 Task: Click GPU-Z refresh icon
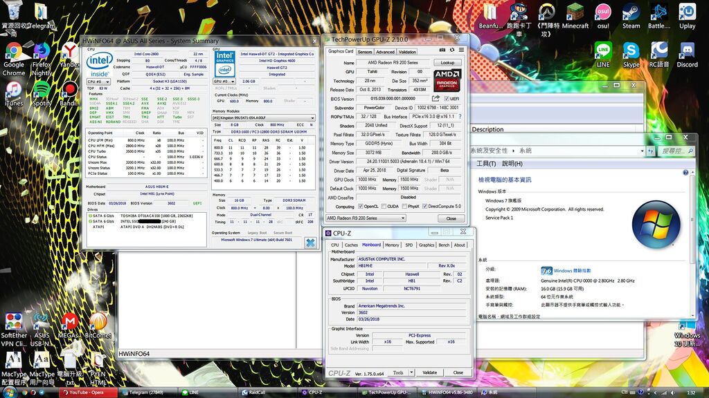(x=451, y=50)
